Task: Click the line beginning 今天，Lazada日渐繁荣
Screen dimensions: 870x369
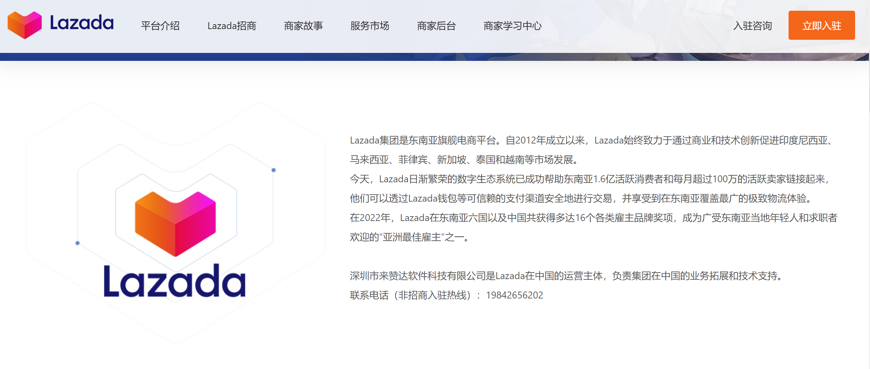Action: pyautogui.click(x=590, y=179)
